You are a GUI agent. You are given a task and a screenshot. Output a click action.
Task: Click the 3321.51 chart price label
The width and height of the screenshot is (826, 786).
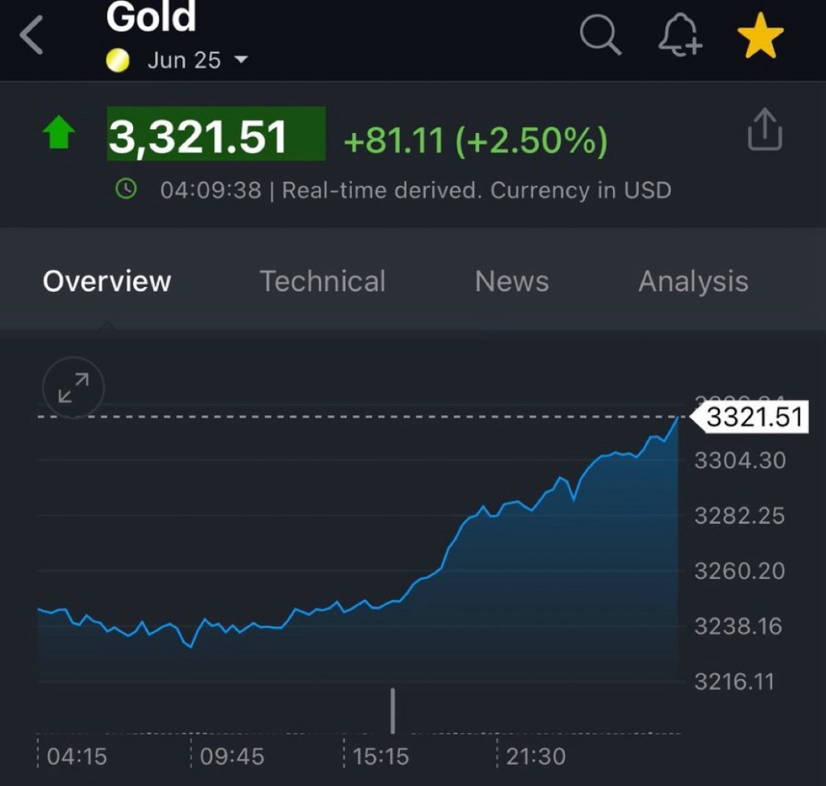click(x=753, y=418)
